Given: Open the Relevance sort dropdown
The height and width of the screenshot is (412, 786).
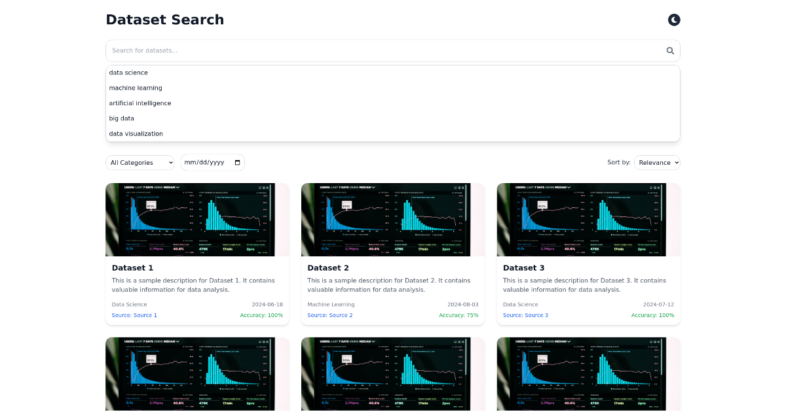Looking at the screenshot, I should (x=657, y=162).
